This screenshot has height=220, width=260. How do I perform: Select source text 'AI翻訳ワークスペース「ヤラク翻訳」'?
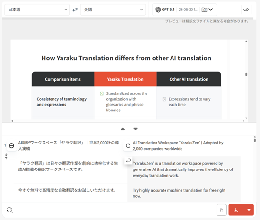[x=51, y=143]
